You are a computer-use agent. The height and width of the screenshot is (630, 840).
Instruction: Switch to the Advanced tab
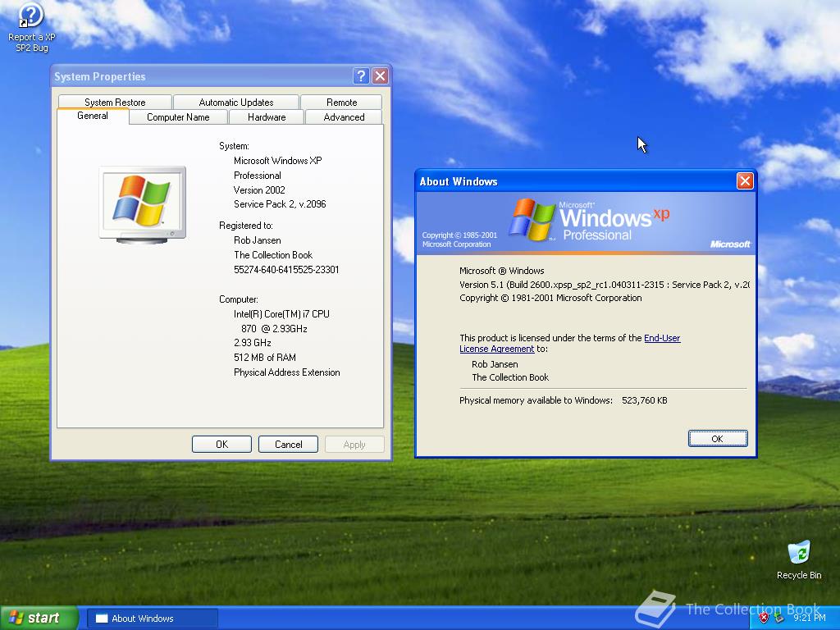coord(343,116)
